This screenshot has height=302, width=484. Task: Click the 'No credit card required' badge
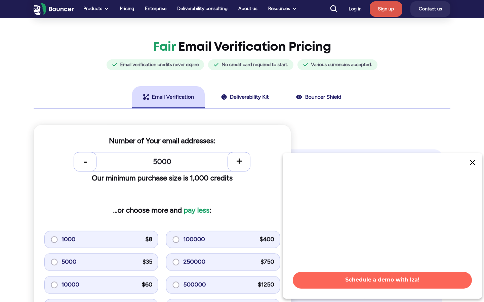[251, 65]
